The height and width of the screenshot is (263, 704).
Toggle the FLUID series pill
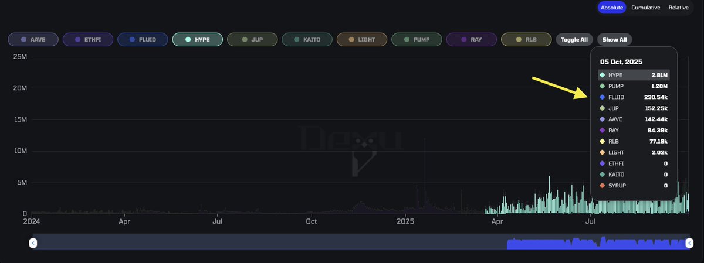click(x=143, y=40)
